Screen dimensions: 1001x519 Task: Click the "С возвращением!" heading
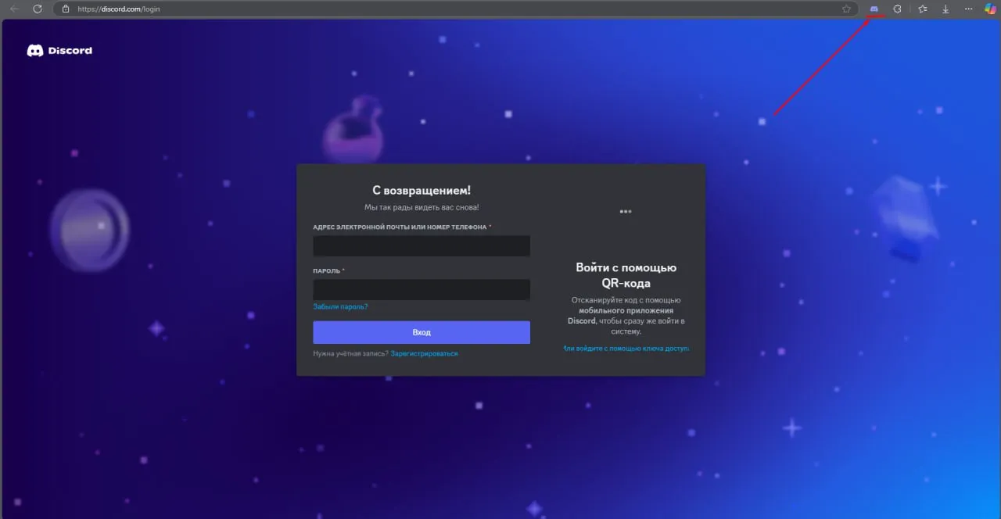pos(421,191)
